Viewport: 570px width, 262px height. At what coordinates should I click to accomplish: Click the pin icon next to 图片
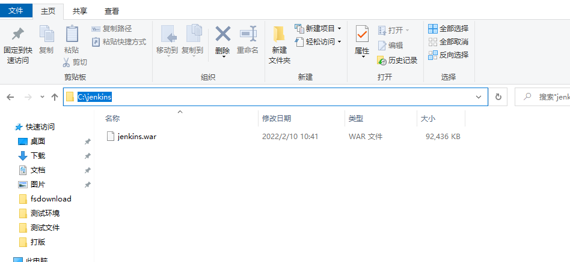[x=88, y=185]
